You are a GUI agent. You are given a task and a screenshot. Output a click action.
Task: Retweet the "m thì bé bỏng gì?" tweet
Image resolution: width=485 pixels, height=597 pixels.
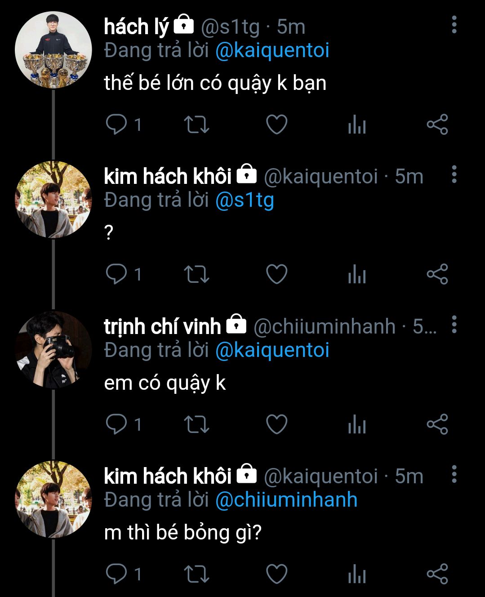click(196, 574)
